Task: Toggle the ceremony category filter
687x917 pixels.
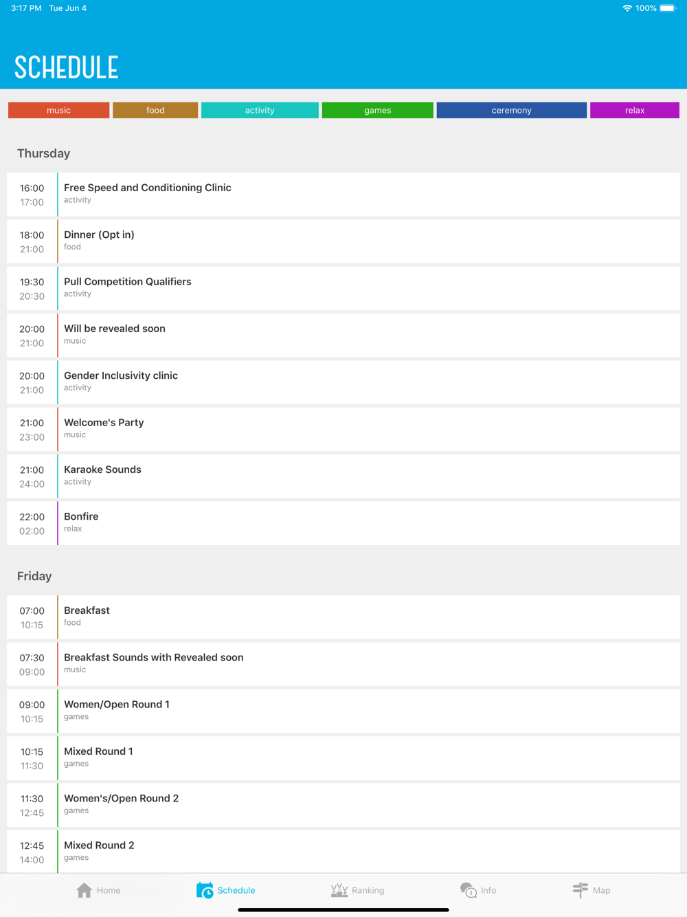Action: 511,110
